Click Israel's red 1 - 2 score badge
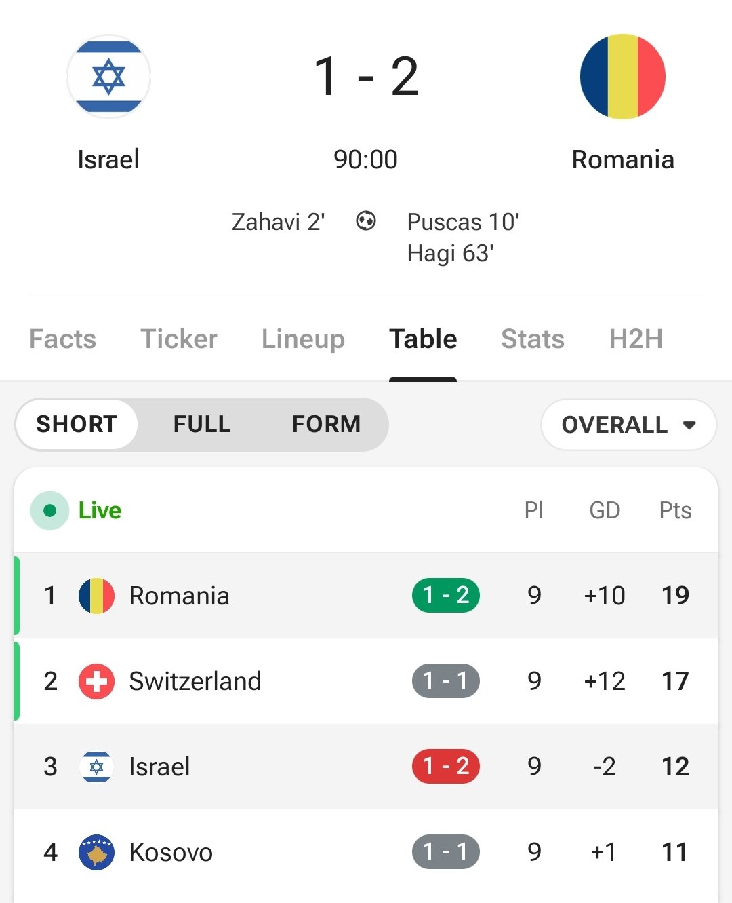Image resolution: width=732 pixels, height=903 pixels. pyautogui.click(x=446, y=766)
